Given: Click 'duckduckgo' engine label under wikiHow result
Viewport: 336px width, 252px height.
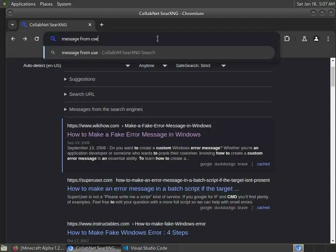Looking at the screenshot, I should click(x=225, y=164).
